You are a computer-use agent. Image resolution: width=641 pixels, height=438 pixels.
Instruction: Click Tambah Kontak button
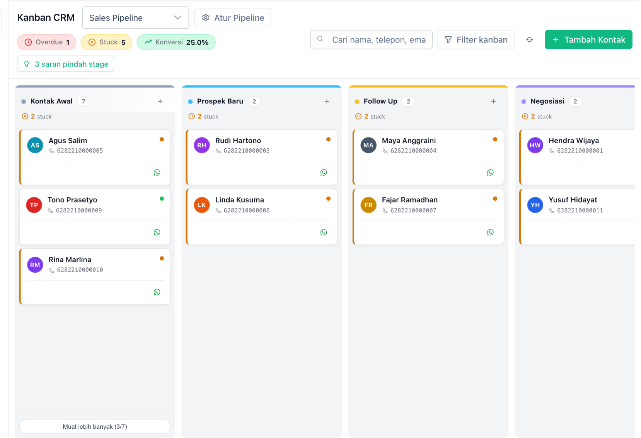[588, 40]
